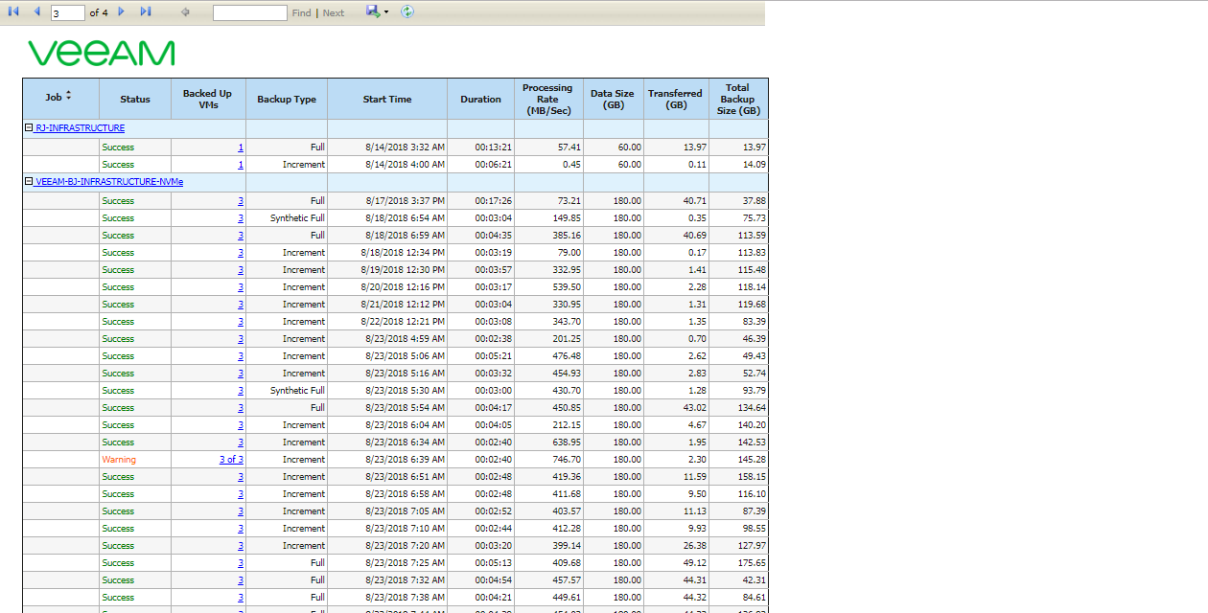Select the duration 00:17:26 cell
The width and height of the screenshot is (1208, 613).
[493, 201]
